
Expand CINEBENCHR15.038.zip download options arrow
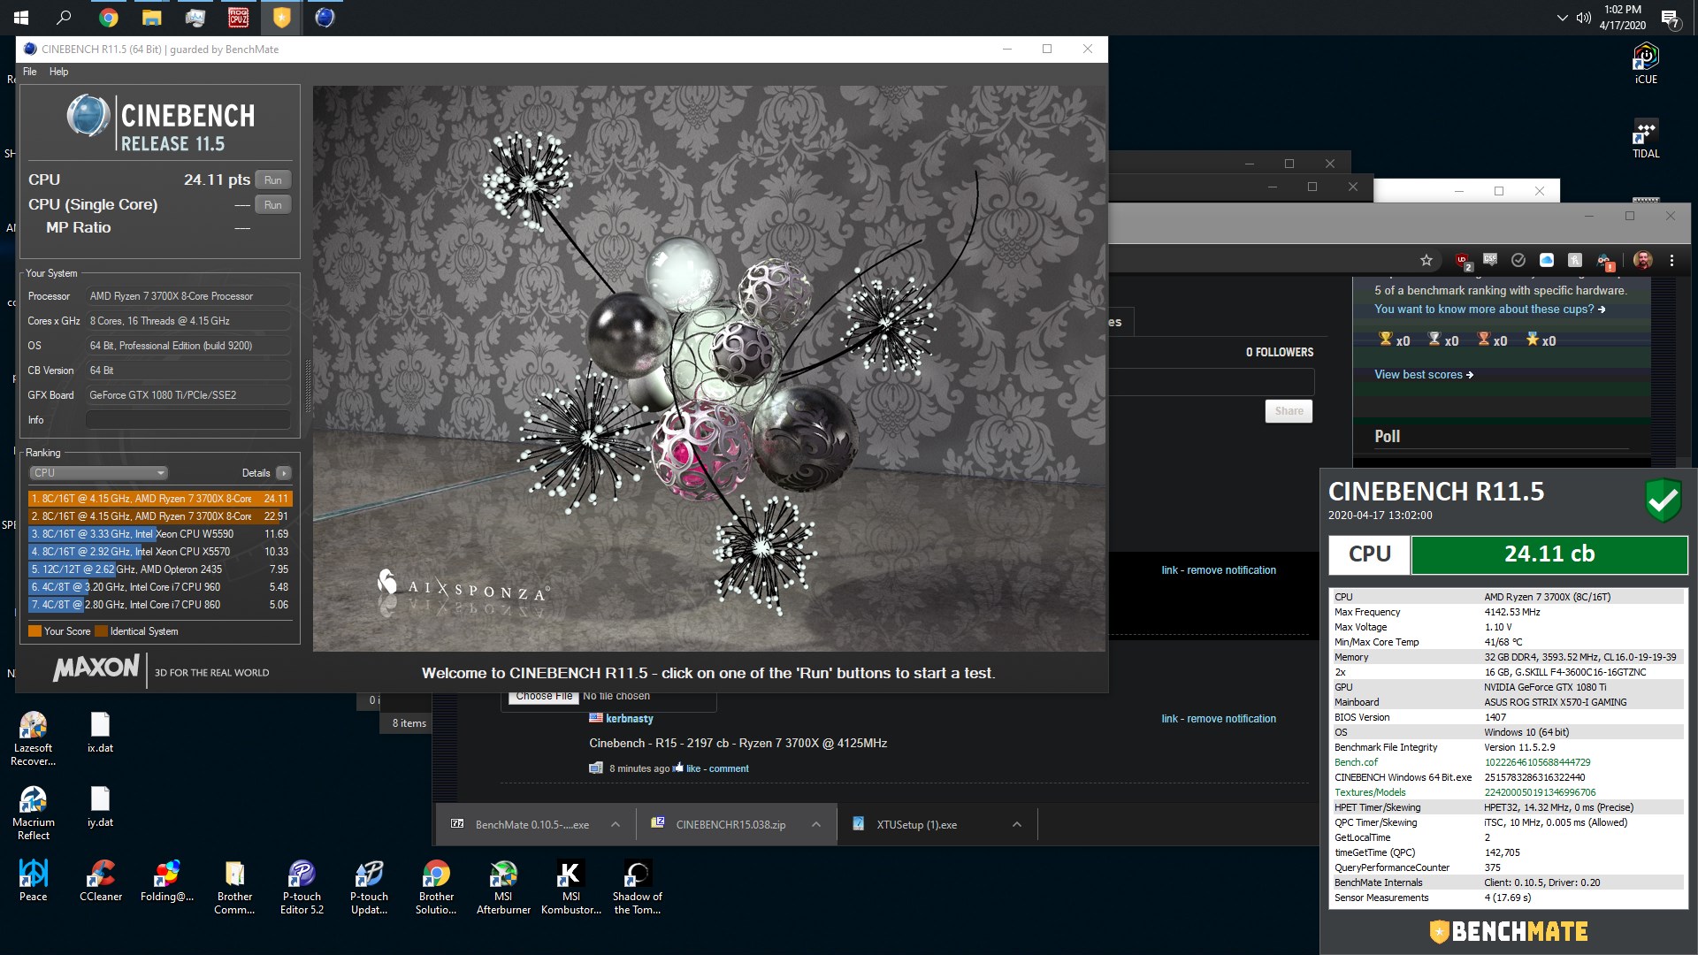coord(816,825)
